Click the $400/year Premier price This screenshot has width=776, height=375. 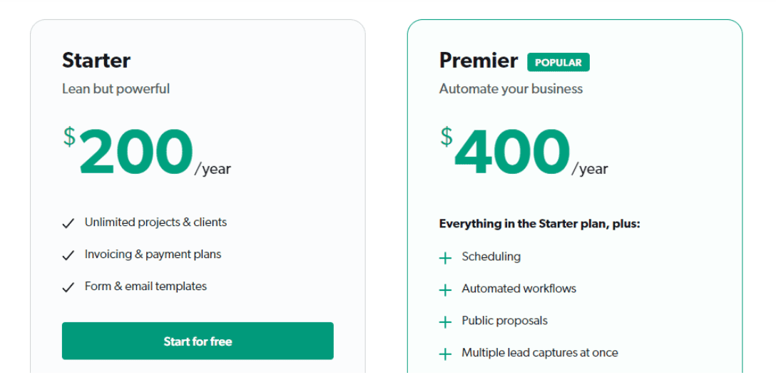coord(524,151)
